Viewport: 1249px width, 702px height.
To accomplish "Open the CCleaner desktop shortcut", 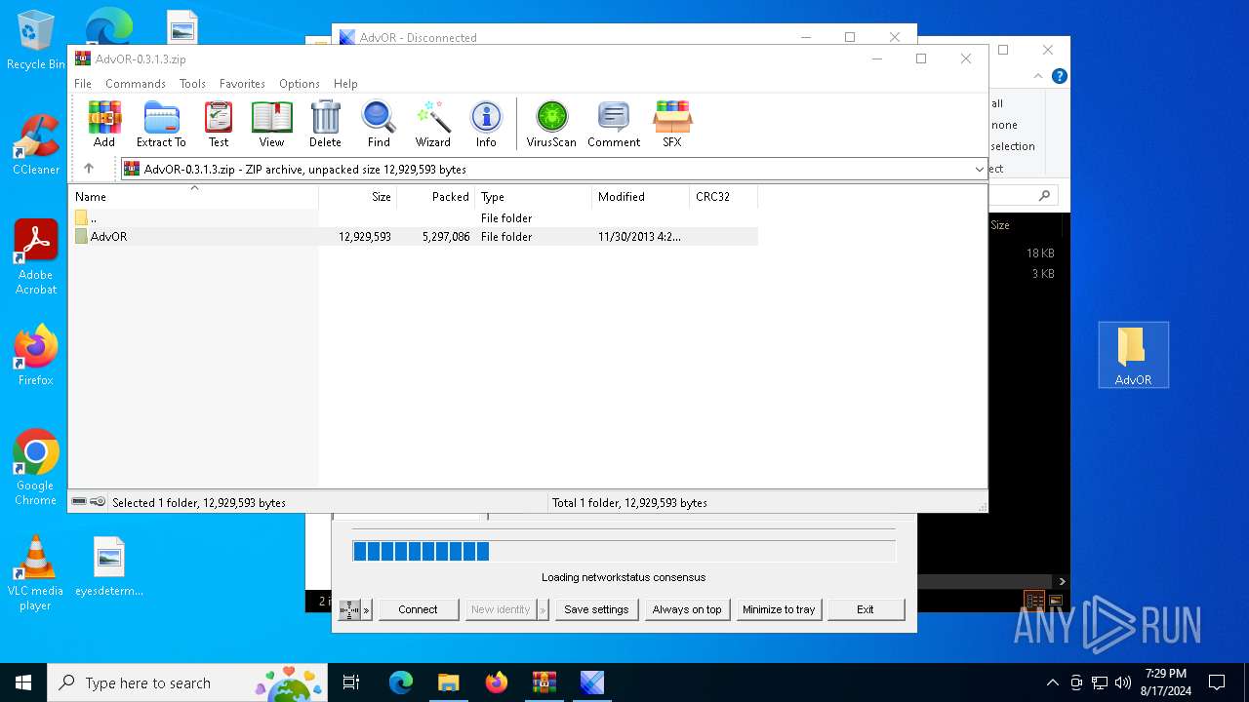I will coord(36,145).
